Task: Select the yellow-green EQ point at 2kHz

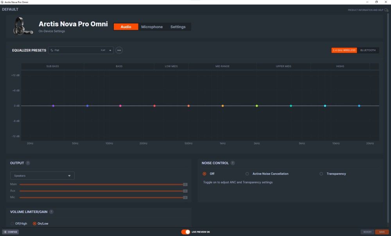Action: (256, 106)
